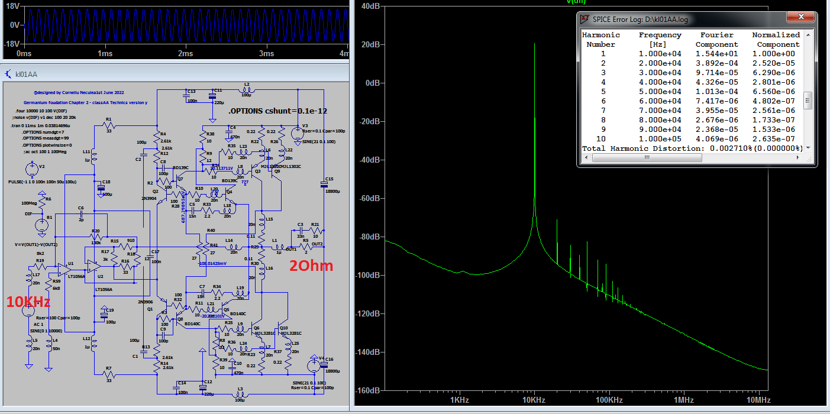Click the transistor icon beside kl01AA schematic title
The width and height of the screenshot is (830, 414).
pos(8,73)
